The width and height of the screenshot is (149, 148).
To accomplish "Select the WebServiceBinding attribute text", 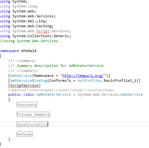I will 29,81.
